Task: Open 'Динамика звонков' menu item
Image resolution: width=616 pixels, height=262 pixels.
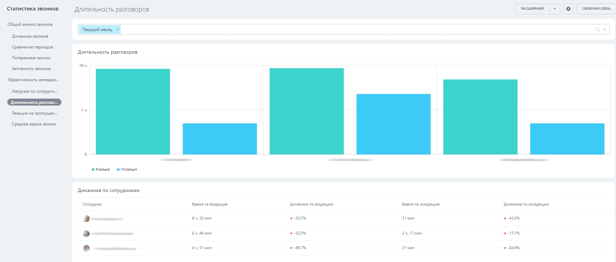Action: pos(30,36)
